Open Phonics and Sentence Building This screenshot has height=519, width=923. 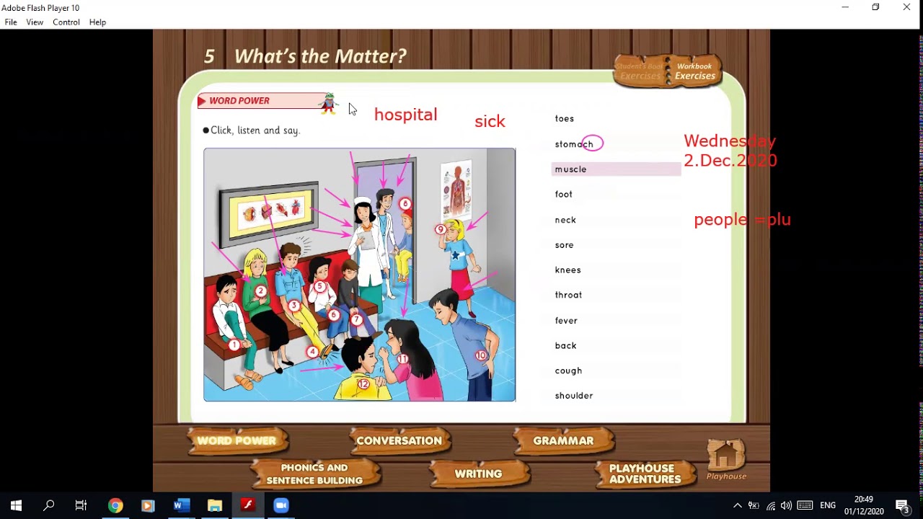pos(315,474)
